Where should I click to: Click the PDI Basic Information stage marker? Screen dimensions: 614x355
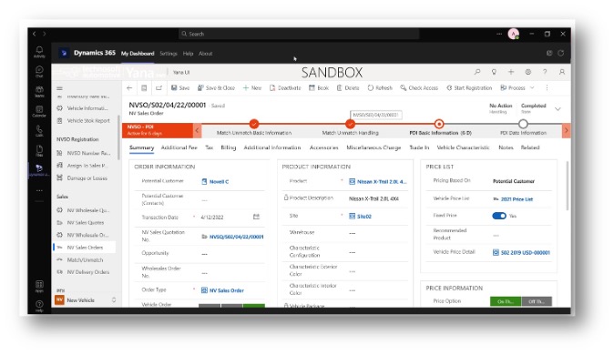[x=439, y=124]
